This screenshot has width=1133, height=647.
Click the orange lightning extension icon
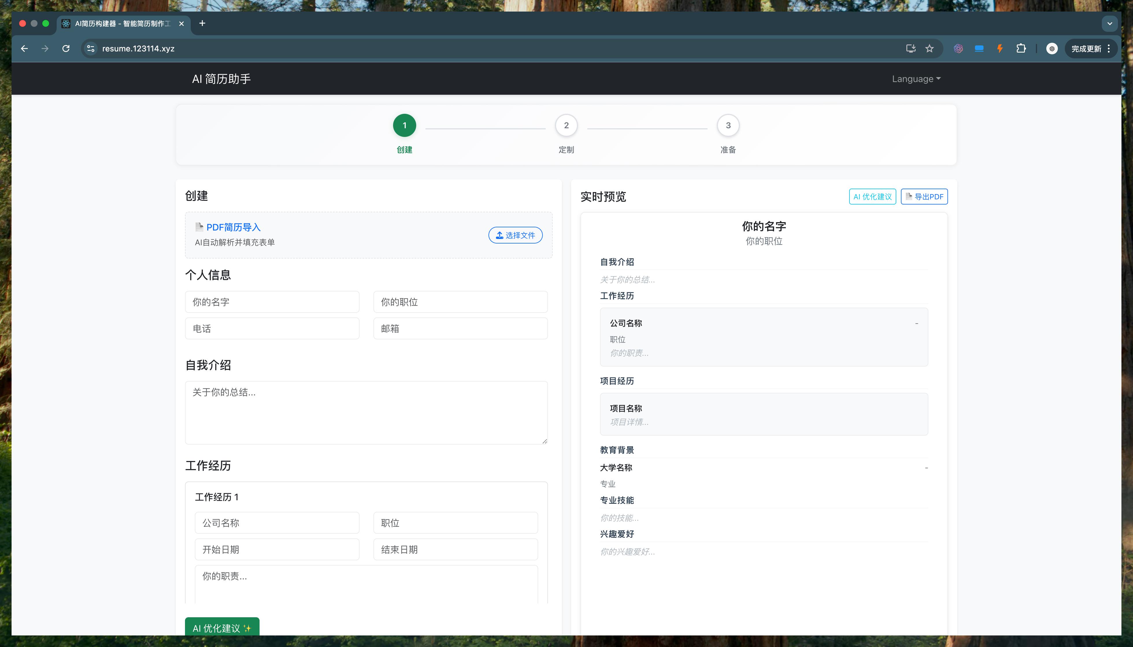click(x=1000, y=49)
